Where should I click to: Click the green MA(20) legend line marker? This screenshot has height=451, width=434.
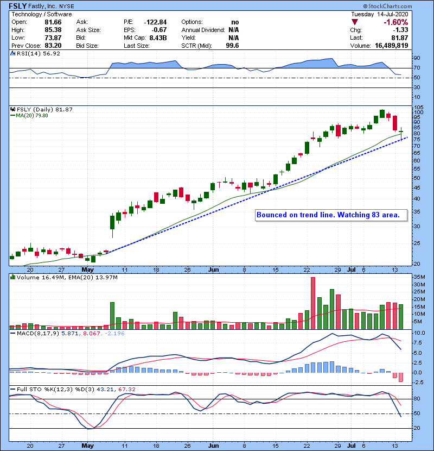12,116
